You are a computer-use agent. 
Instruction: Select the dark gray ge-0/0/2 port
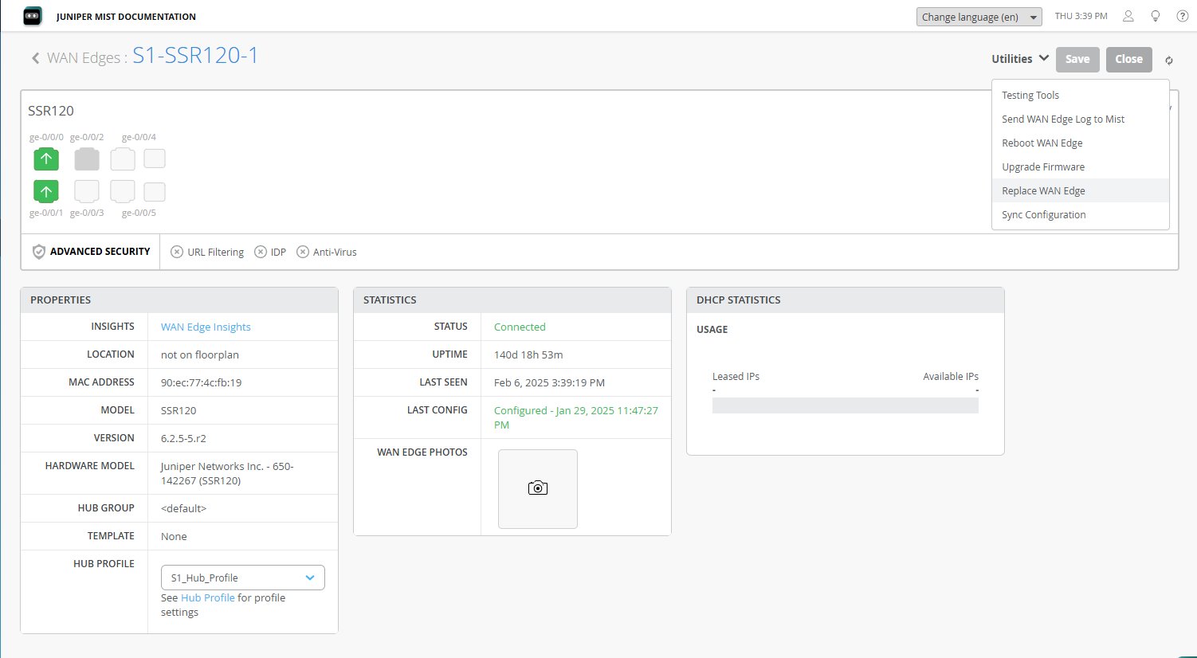87,159
